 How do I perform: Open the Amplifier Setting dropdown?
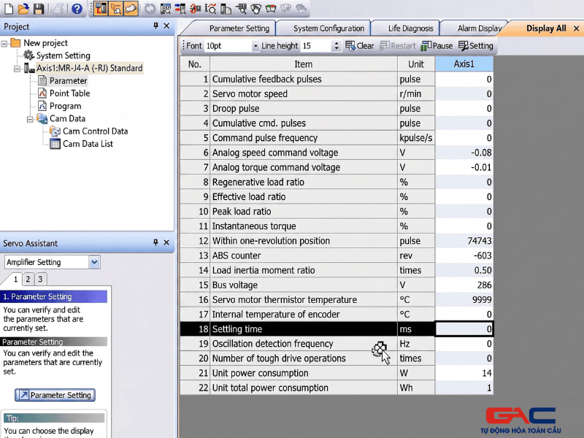pos(94,262)
